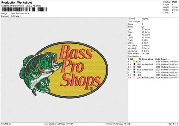Click the barcode under the worksheet title

pyautogui.click(x=24, y=10)
